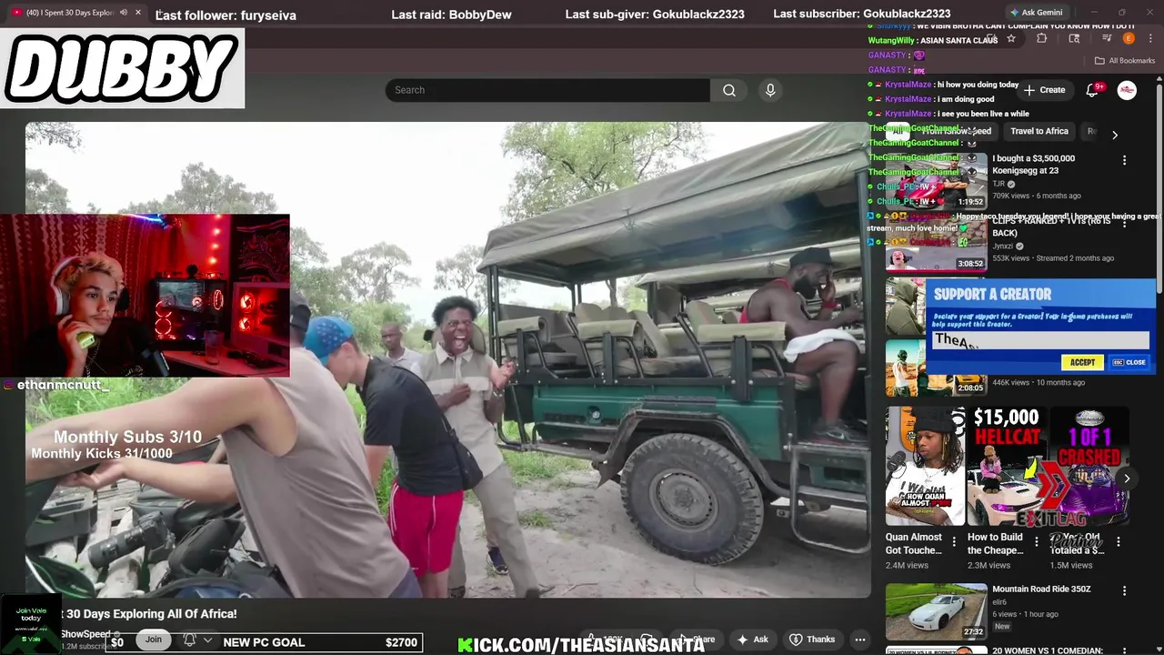Open the YouTube account avatar menu
The image size is (1164, 655).
pyautogui.click(x=1127, y=90)
